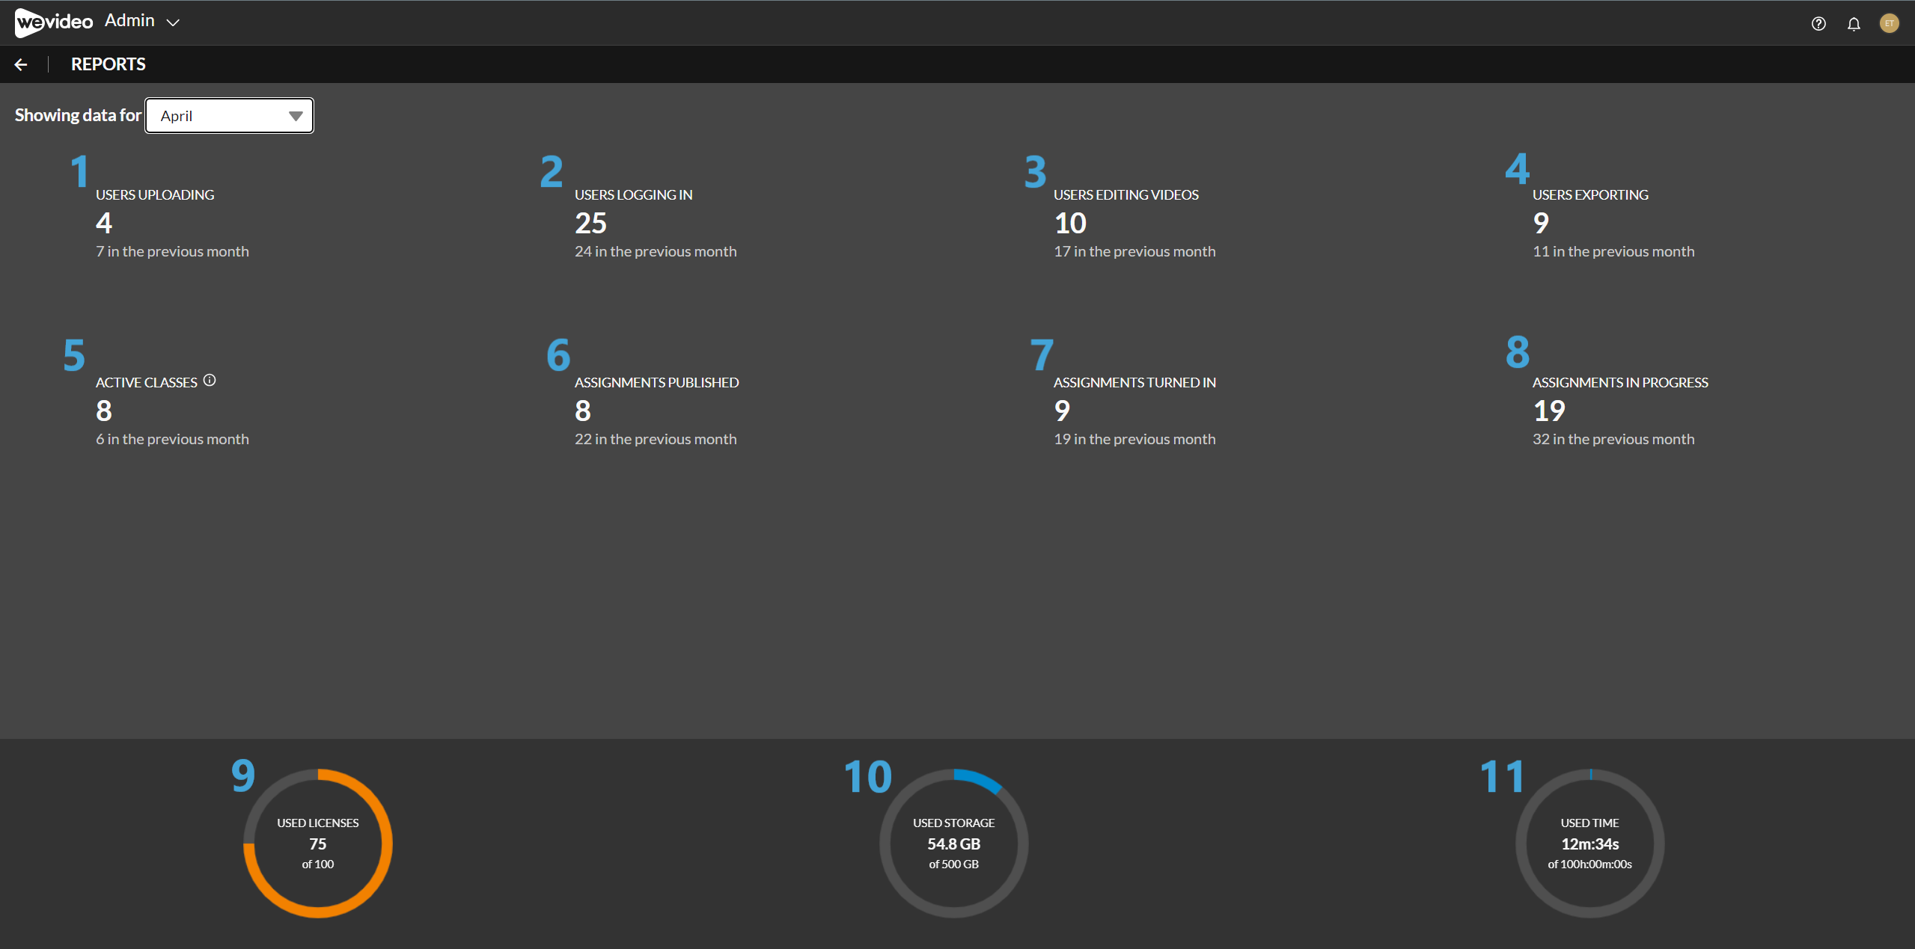Select the Users Uploading label
The height and width of the screenshot is (949, 1915).
pos(155,195)
